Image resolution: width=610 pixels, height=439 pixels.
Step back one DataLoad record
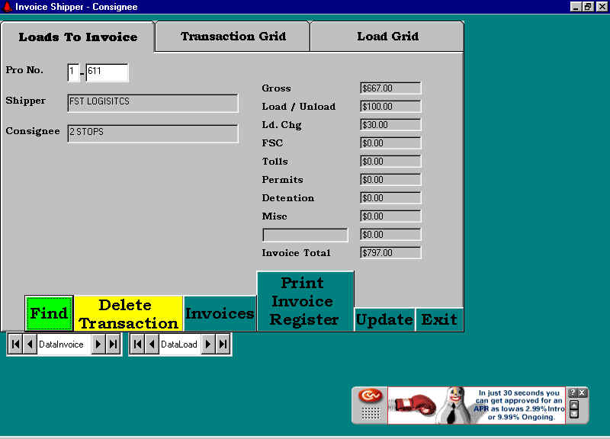pos(152,344)
